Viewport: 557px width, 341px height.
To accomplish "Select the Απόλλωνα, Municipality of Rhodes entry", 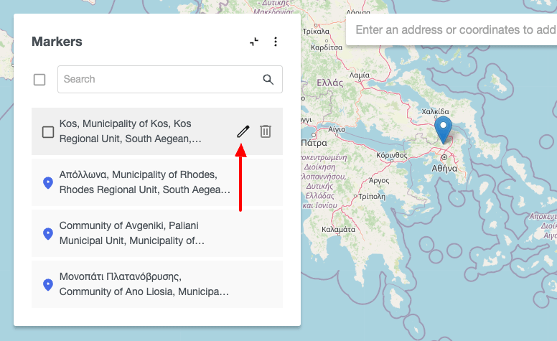I will pyautogui.click(x=144, y=182).
